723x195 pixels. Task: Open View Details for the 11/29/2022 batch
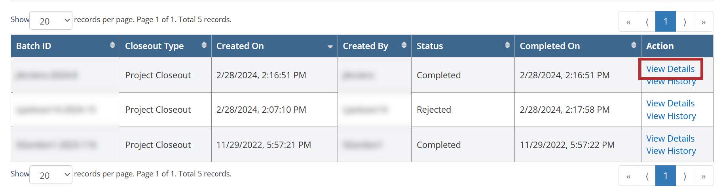tap(670, 138)
